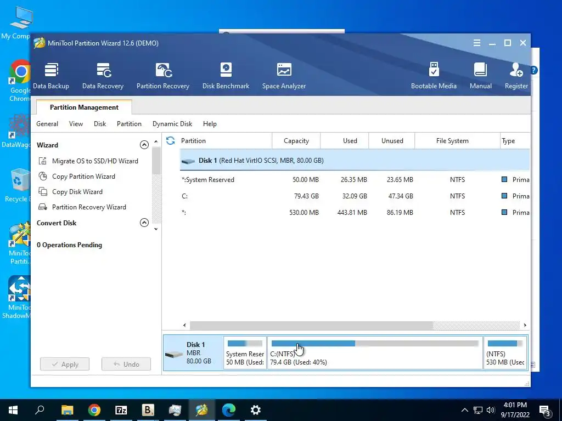Select the C:(NTFS) block in disk map
Screen dimensions: 562x421
[375, 352]
